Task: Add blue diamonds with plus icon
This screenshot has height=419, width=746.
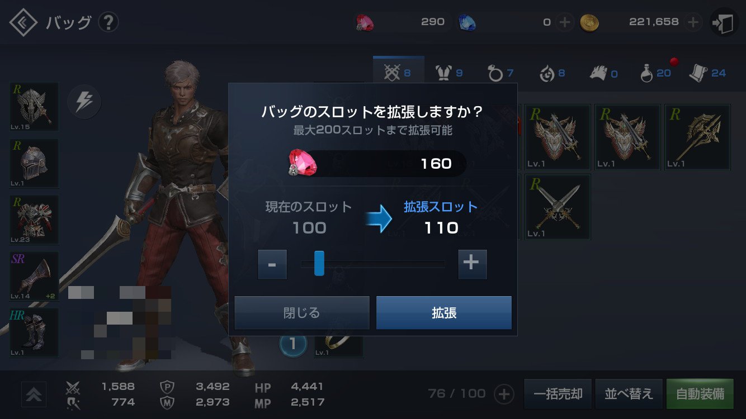Action: click(x=565, y=22)
